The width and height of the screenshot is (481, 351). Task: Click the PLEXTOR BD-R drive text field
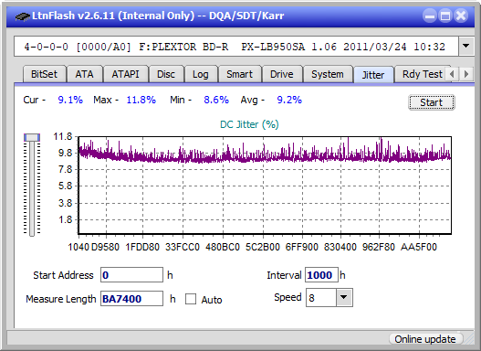(236, 47)
